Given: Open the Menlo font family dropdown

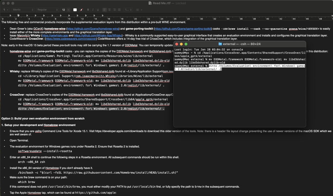Looking at the screenshot, I should click(23, 10).
